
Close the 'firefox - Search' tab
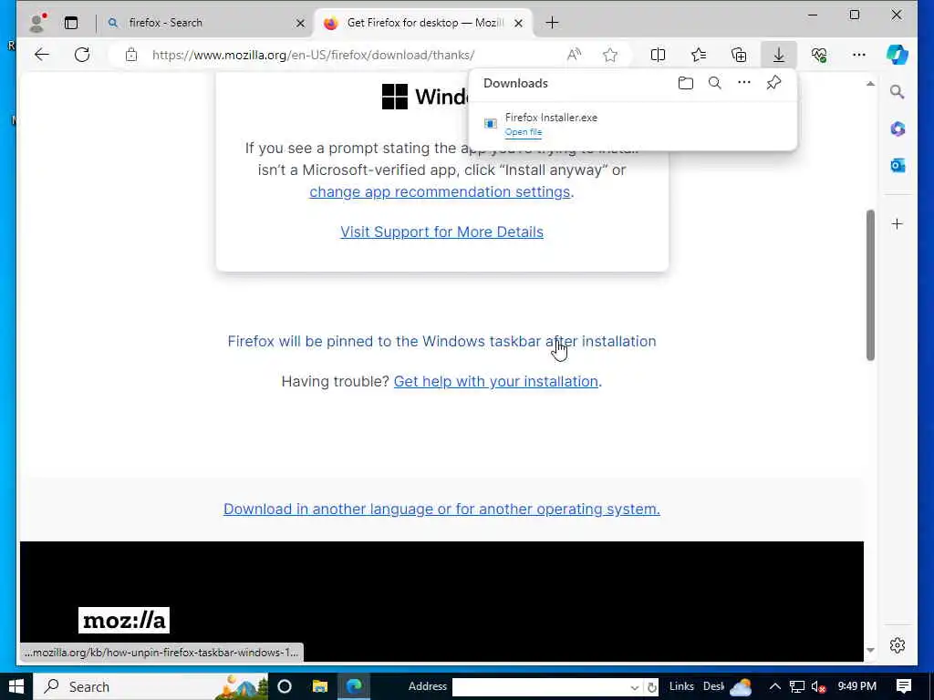coord(300,23)
